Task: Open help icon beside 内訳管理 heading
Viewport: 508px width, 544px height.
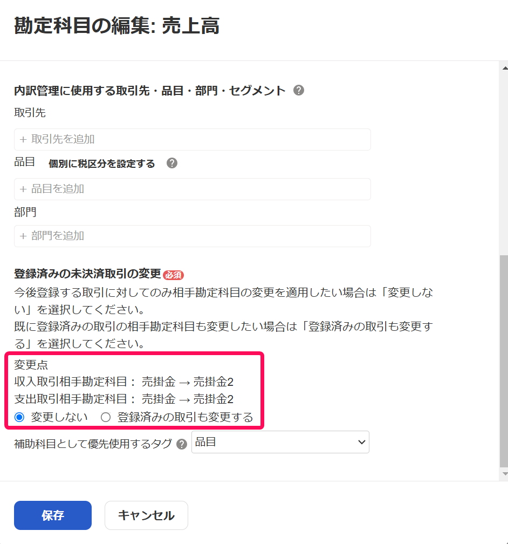Action: tap(299, 90)
